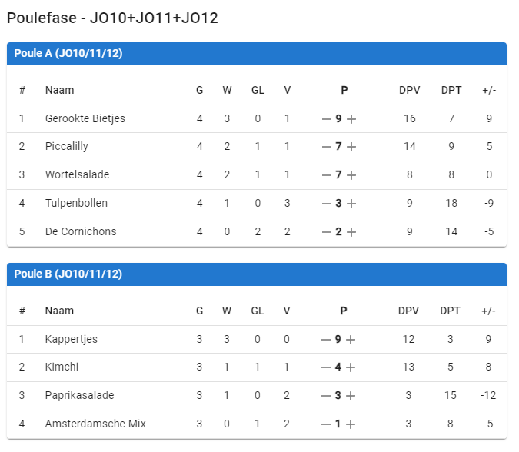Click the Poule B header bar
Screen dimensions: 519x452
pyautogui.click(x=256, y=274)
